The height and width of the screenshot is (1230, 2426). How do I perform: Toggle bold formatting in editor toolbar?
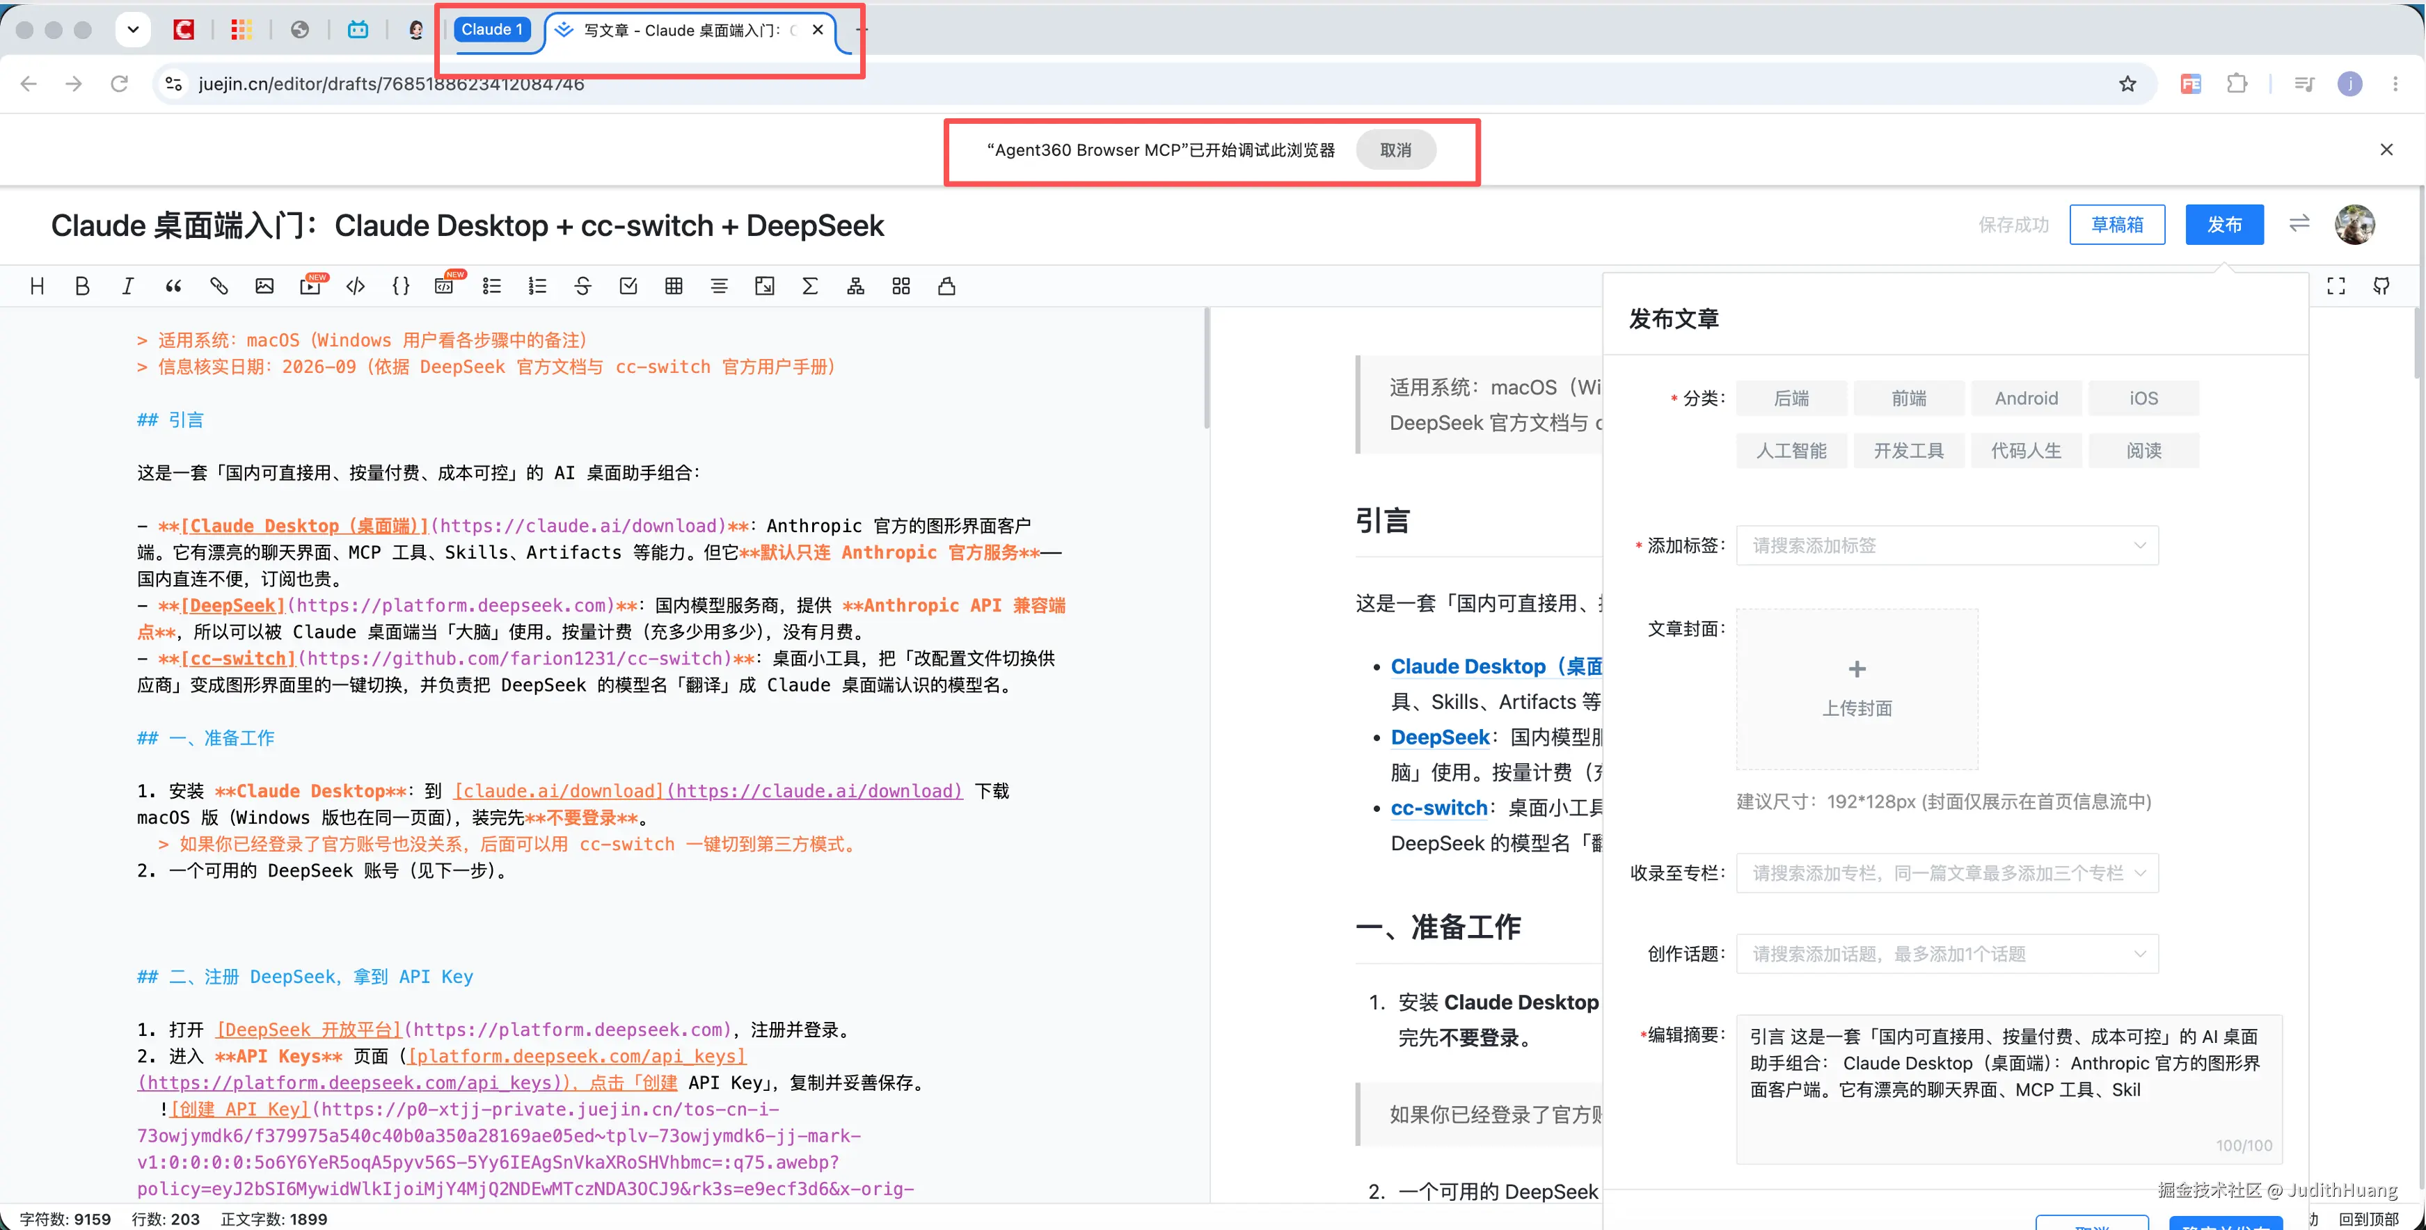coord(82,287)
